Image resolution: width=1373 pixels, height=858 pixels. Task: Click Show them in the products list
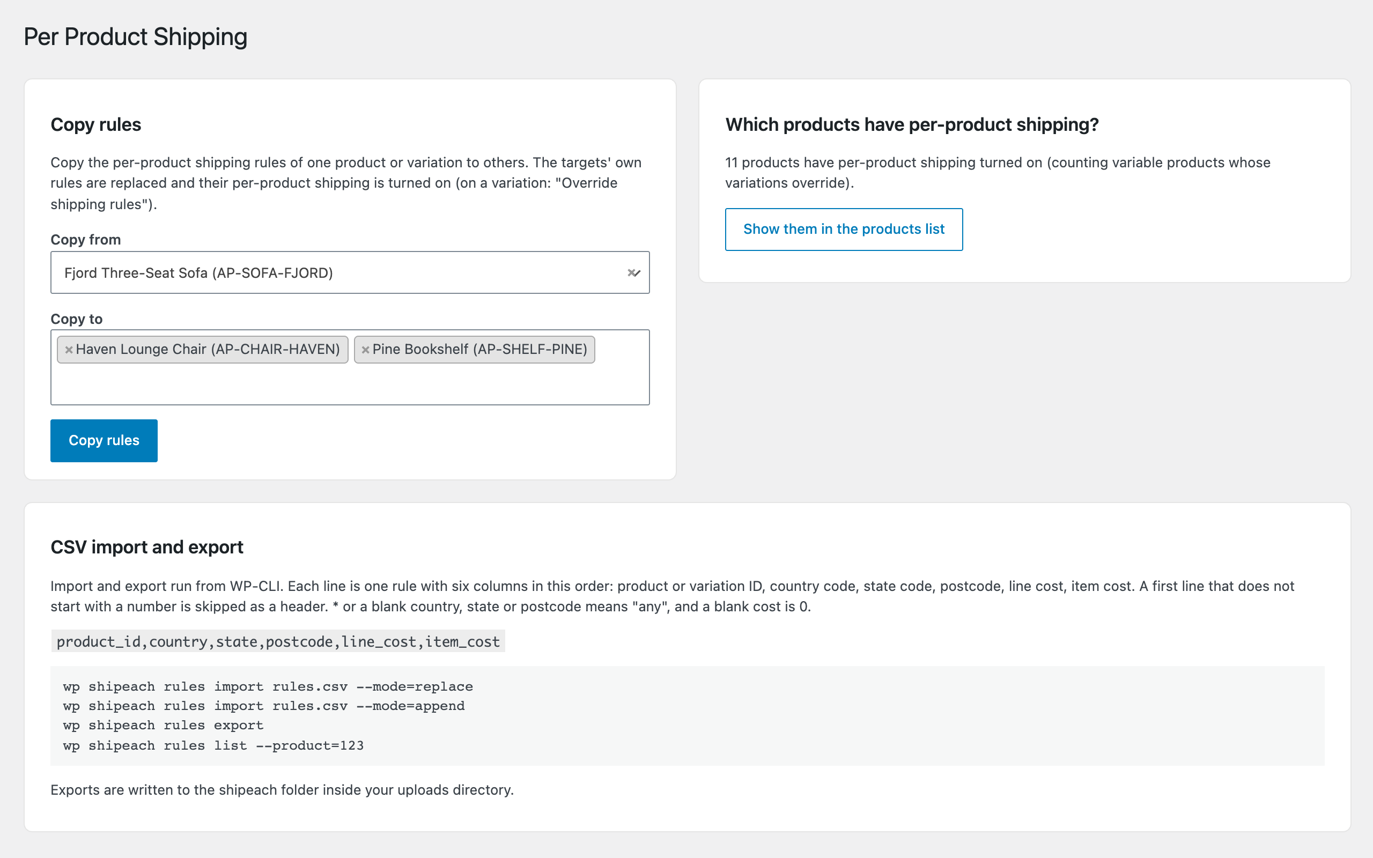coord(844,230)
